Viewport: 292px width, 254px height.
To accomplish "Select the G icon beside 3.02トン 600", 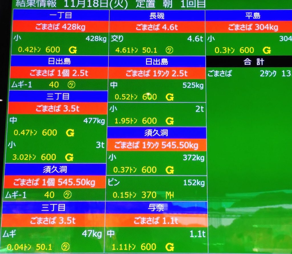I will (x=69, y=157).
